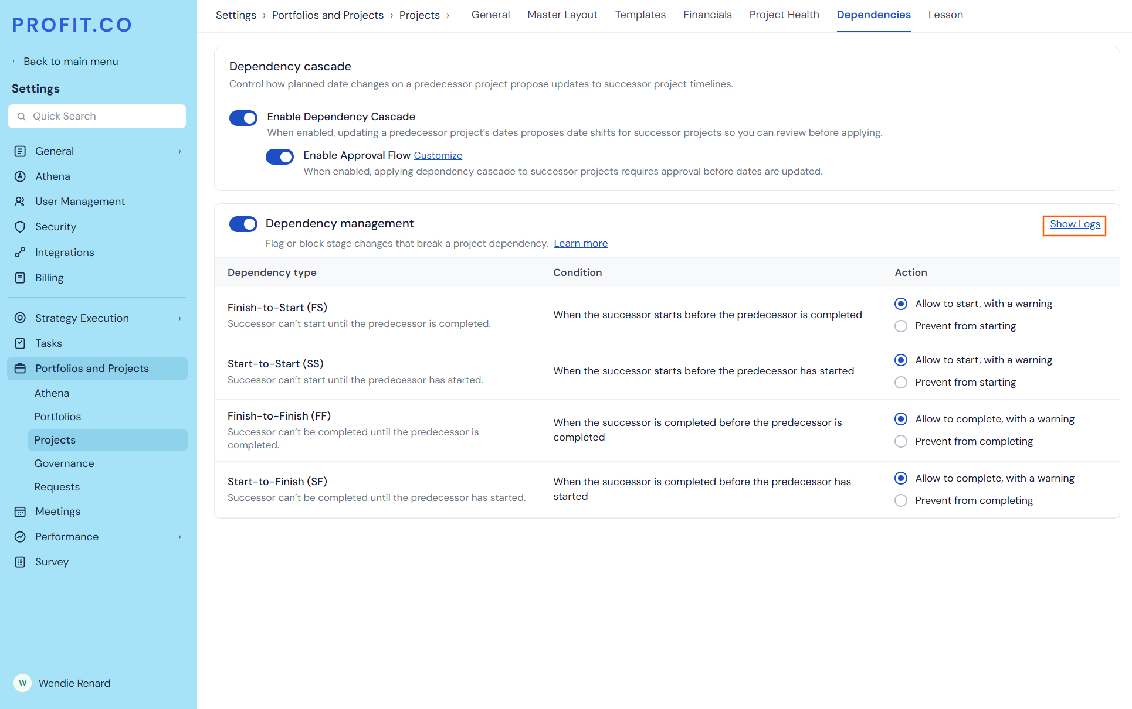The image size is (1132, 709).
Task: Click the Show Logs link
Action: [x=1075, y=224]
